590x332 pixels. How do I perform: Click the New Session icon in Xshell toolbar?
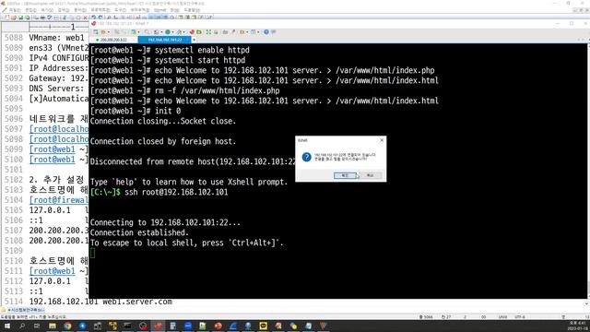(95, 32)
